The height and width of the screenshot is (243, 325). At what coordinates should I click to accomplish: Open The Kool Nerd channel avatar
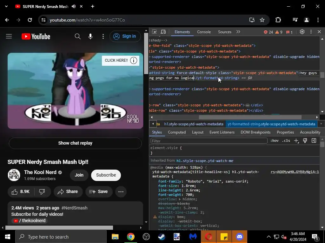[x=14, y=175]
